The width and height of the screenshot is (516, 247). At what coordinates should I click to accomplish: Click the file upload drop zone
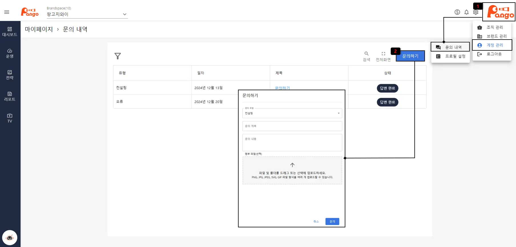click(292, 170)
